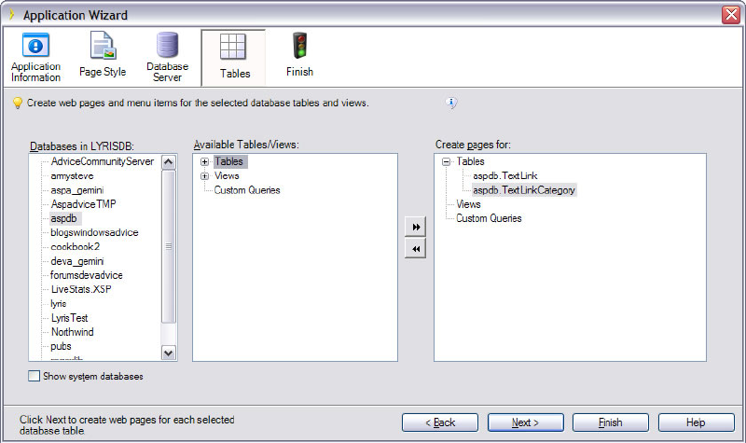Select blogswindowsadvice database
This screenshot has width=746, height=443.
click(x=94, y=232)
